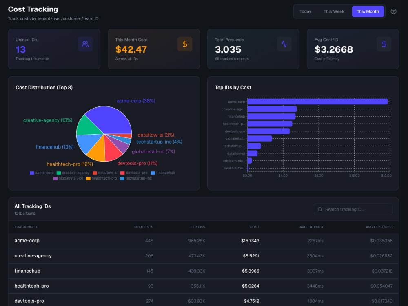
Task: Click the blue dollar icon in Avg Cost/ID
Action: point(384,44)
